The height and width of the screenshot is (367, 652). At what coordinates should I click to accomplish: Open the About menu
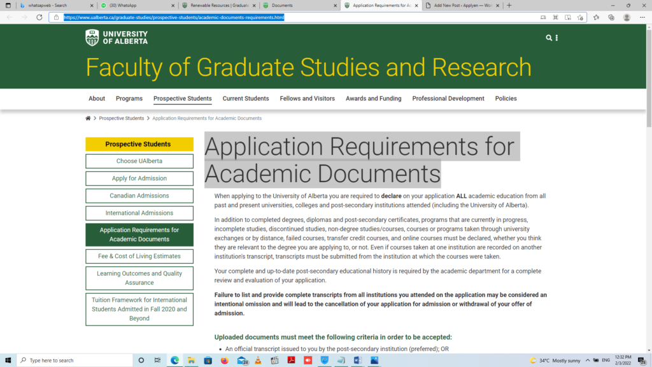point(97,99)
